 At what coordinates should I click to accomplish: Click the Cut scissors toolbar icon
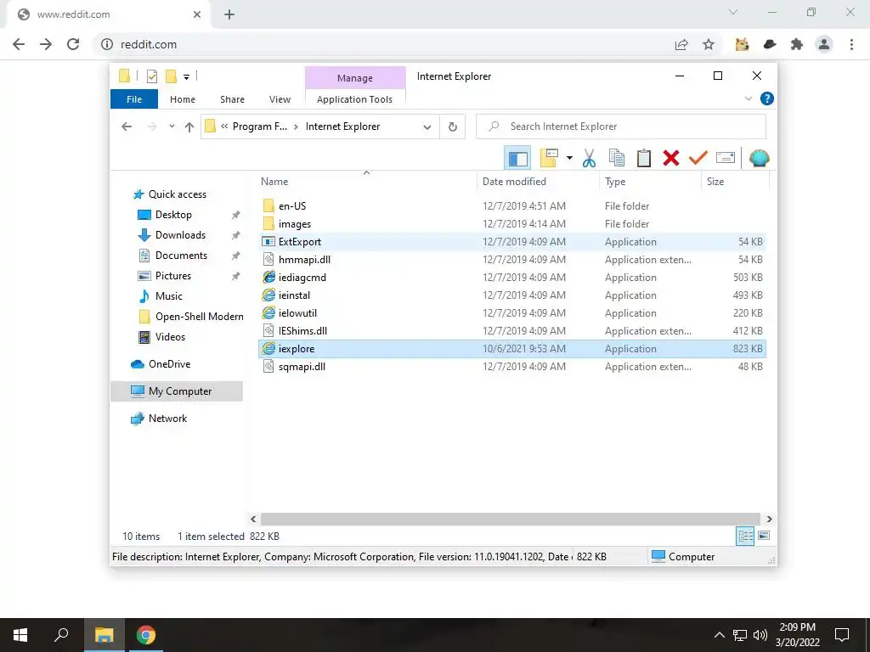coord(590,159)
